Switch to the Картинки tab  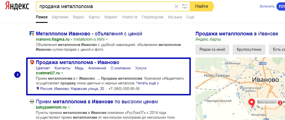click(60, 17)
